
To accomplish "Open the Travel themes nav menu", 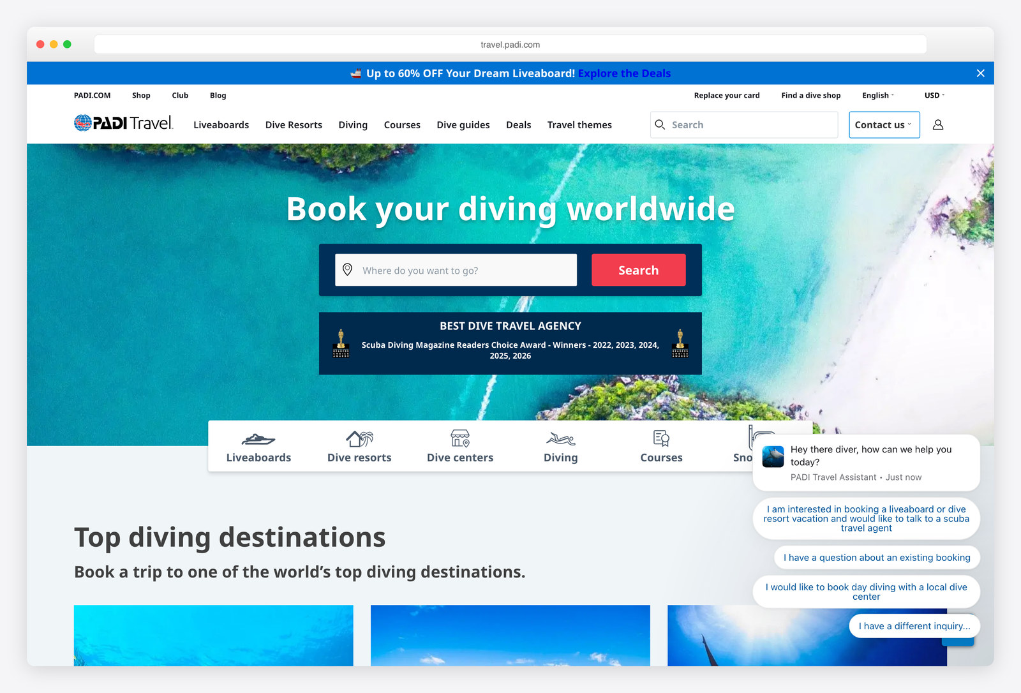I will tap(579, 125).
